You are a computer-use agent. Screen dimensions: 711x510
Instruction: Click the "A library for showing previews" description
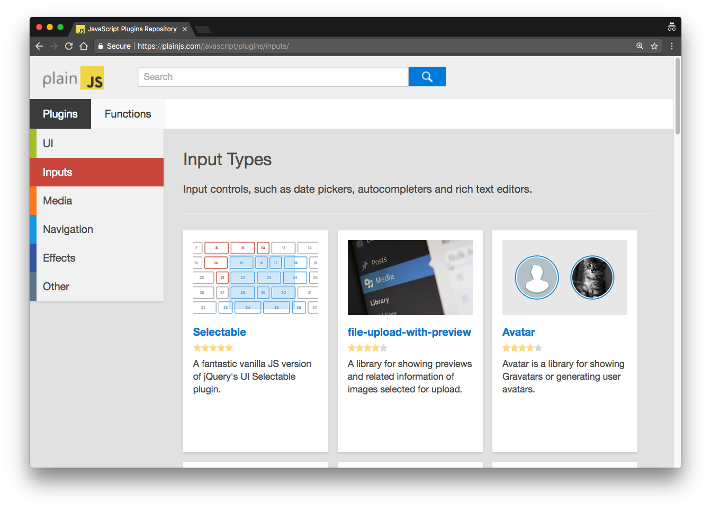point(410,377)
